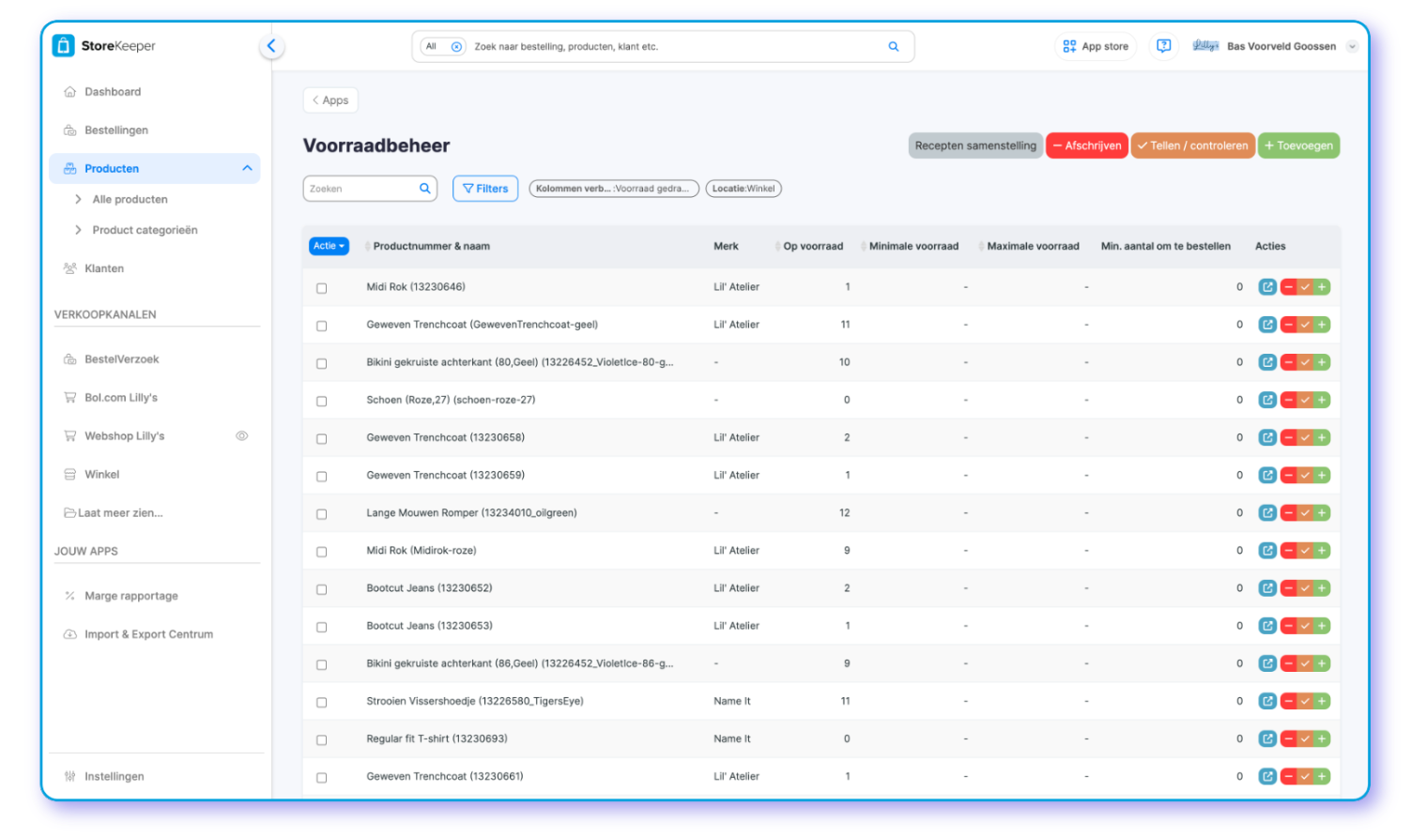This screenshot has width=1426, height=837.
Task: Open the Filters panel
Action: coord(485,189)
